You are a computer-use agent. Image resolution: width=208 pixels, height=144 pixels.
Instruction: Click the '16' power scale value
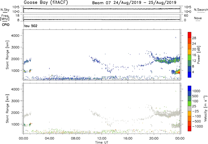pos(194,55)
